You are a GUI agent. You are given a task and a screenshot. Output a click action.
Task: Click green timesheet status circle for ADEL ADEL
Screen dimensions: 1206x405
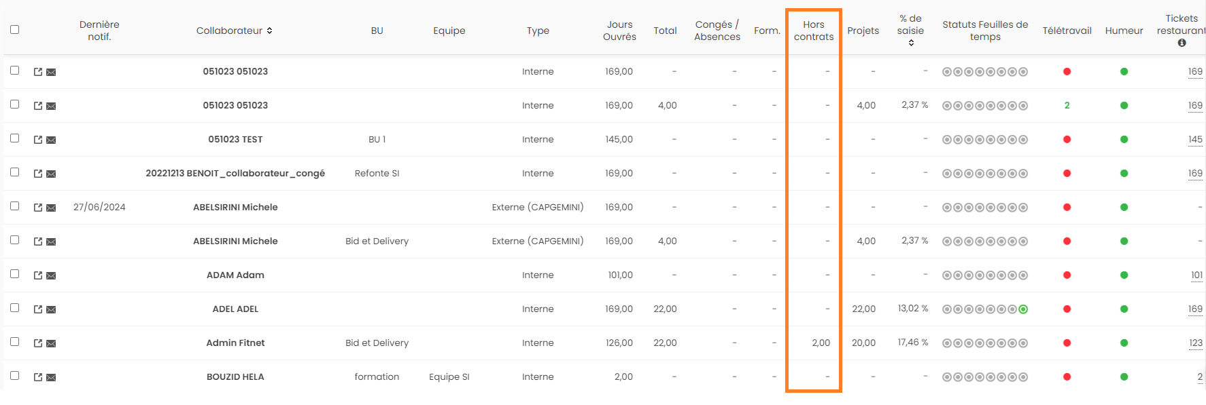(1023, 309)
